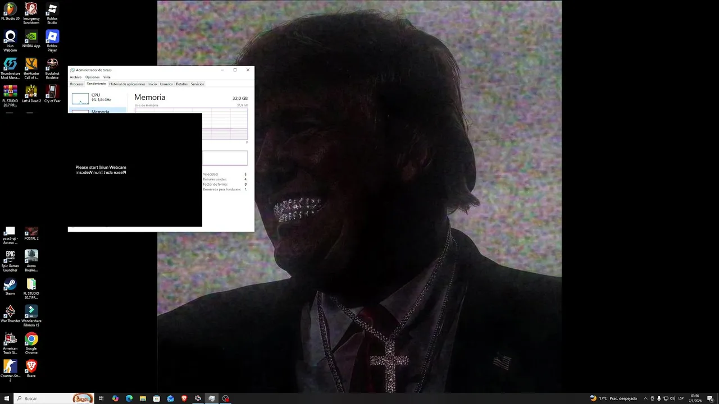The width and height of the screenshot is (719, 404).
Task: Select the CPU entry in performance sidebar
Action: pos(98,98)
